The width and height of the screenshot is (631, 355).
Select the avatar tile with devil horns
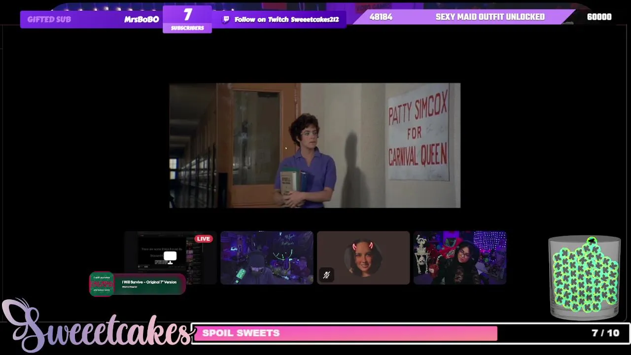pyautogui.click(x=363, y=258)
